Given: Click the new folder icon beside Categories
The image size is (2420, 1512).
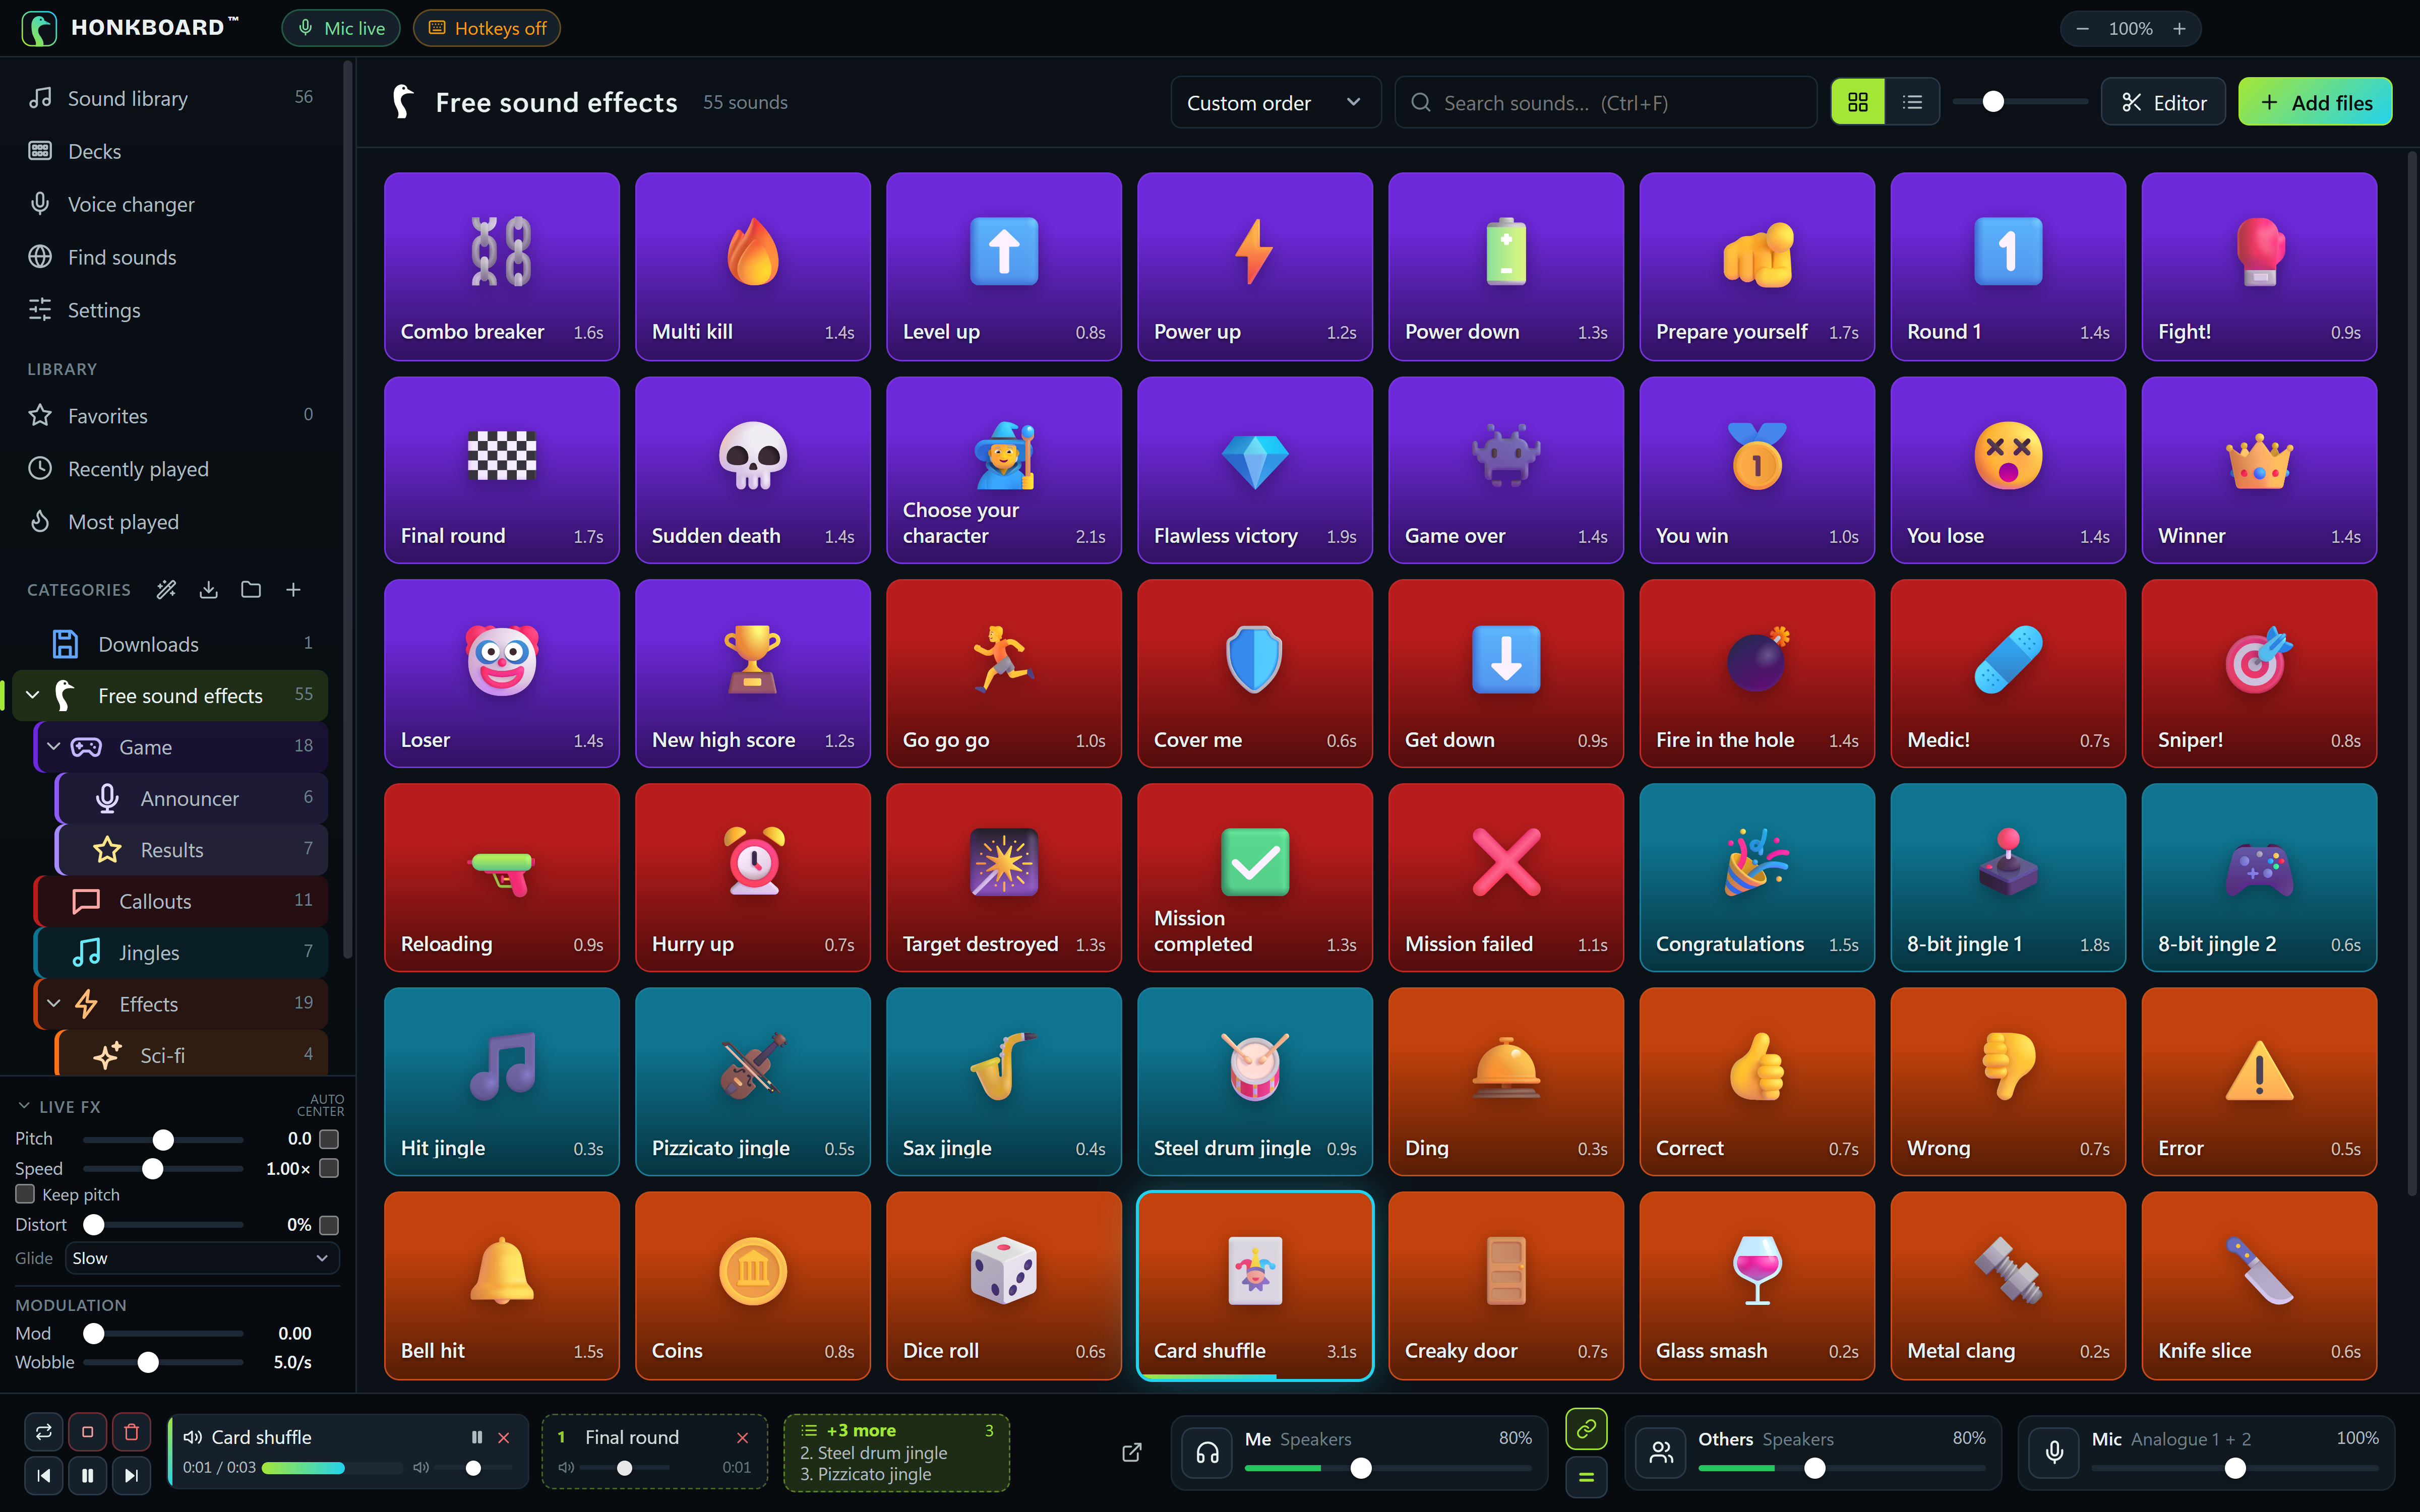Looking at the screenshot, I should click(251, 590).
